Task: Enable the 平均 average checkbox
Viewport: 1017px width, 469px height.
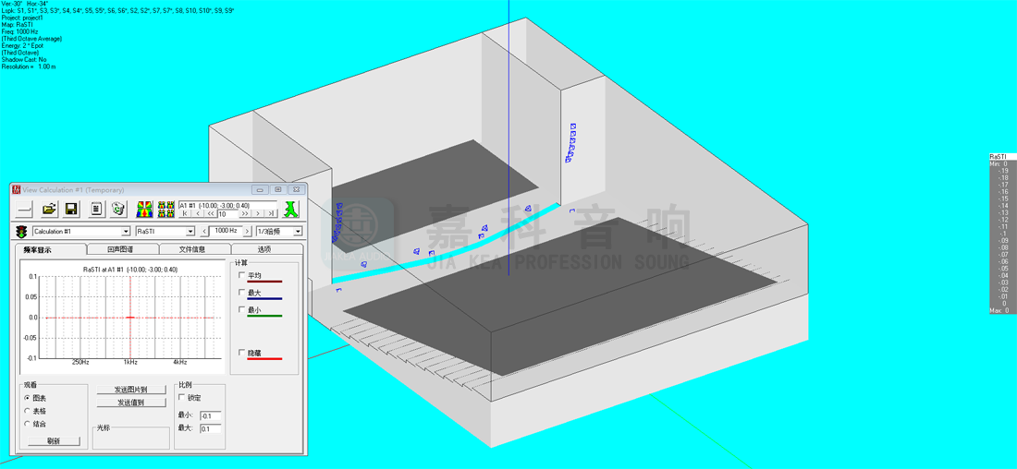Action: [x=242, y=275]
